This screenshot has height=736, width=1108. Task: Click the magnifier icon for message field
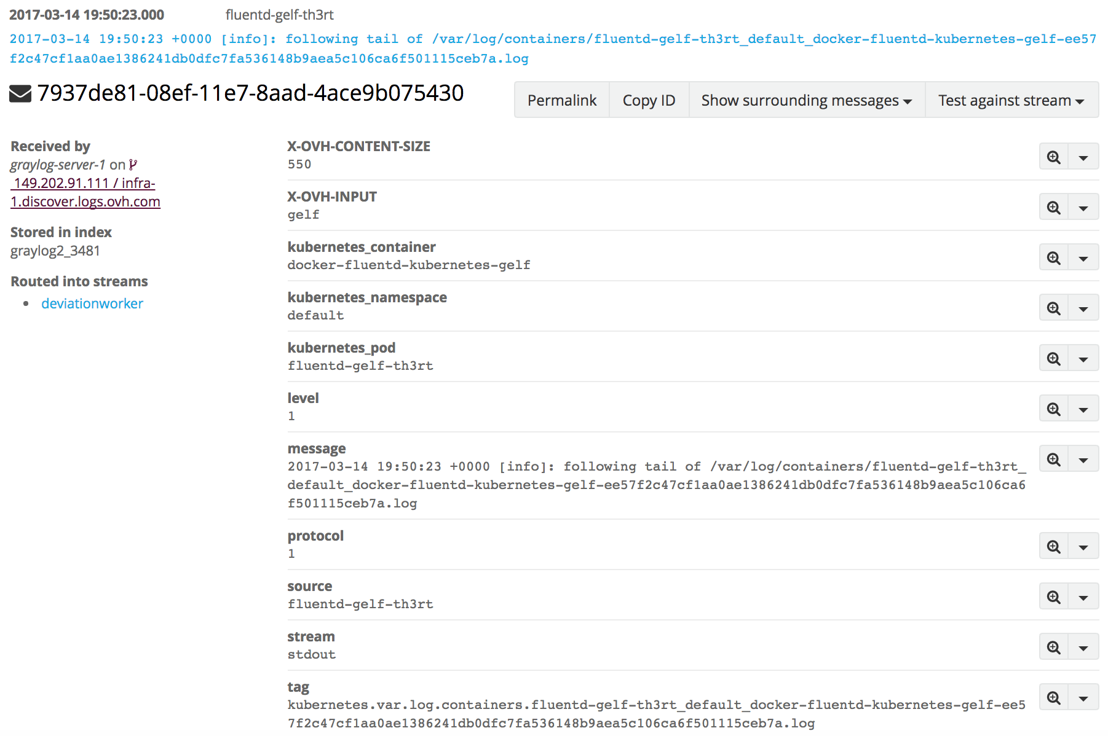[x=1053, y=460]
